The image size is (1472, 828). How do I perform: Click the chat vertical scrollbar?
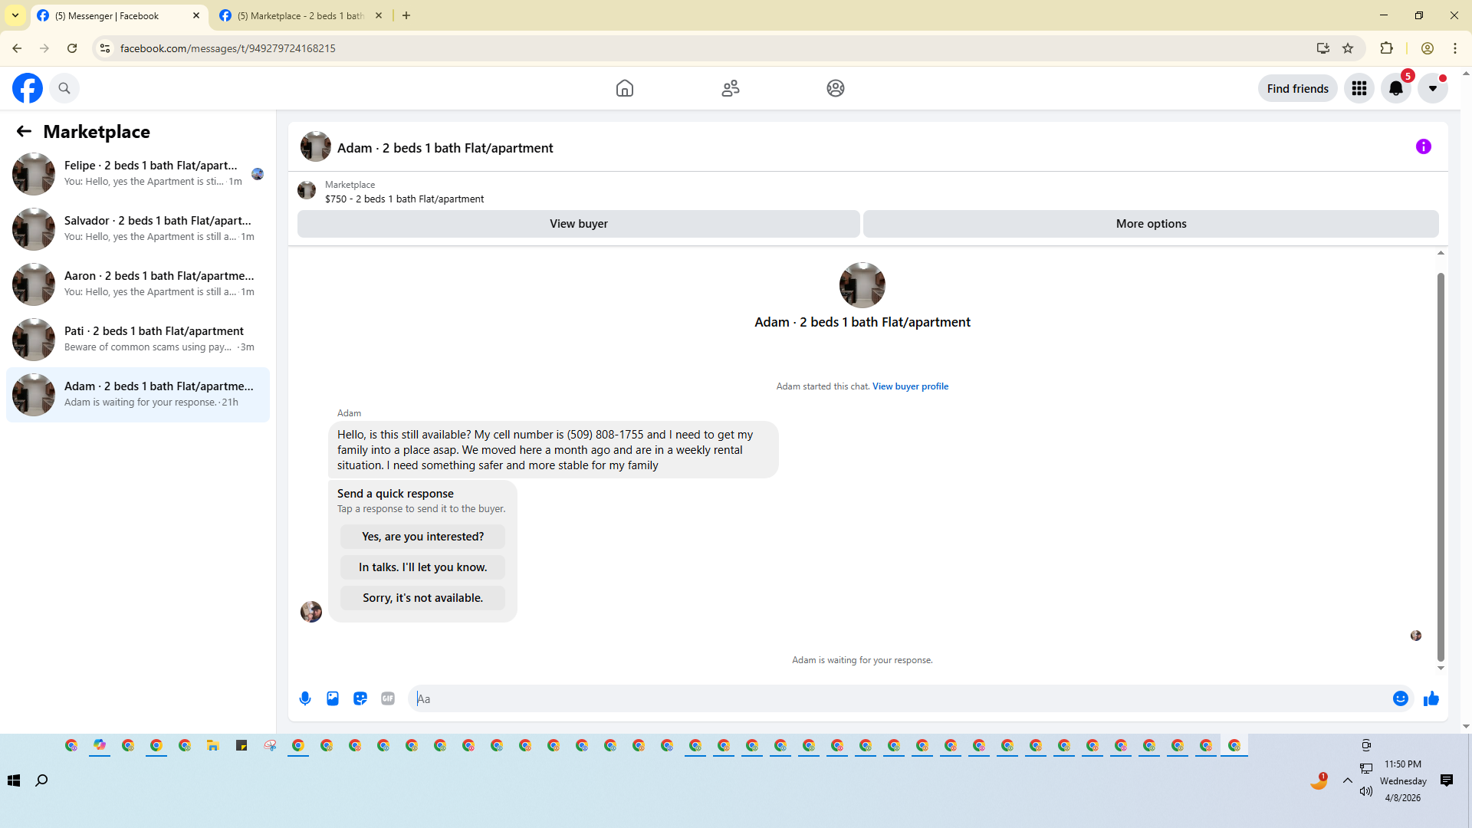pos(1440,466)
